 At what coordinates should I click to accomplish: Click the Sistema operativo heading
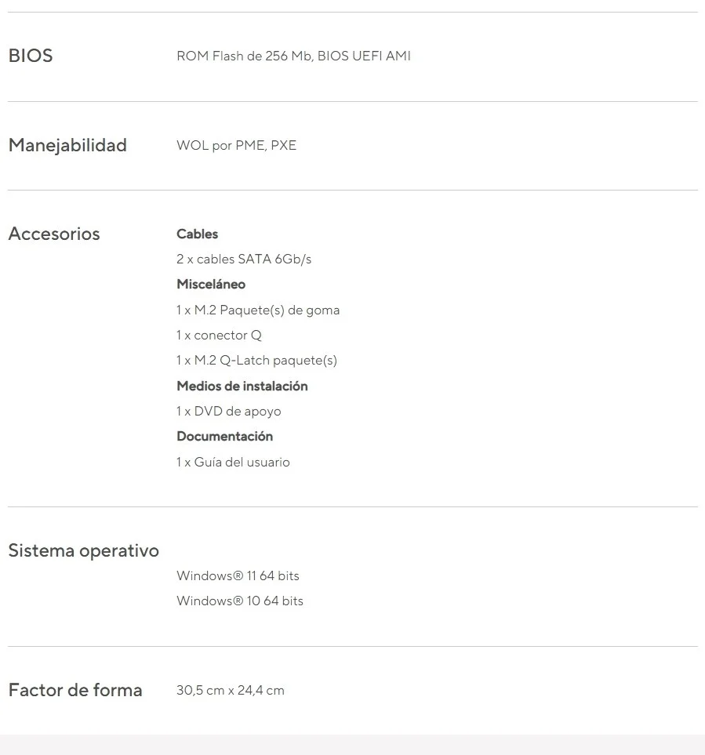(83, 550)
